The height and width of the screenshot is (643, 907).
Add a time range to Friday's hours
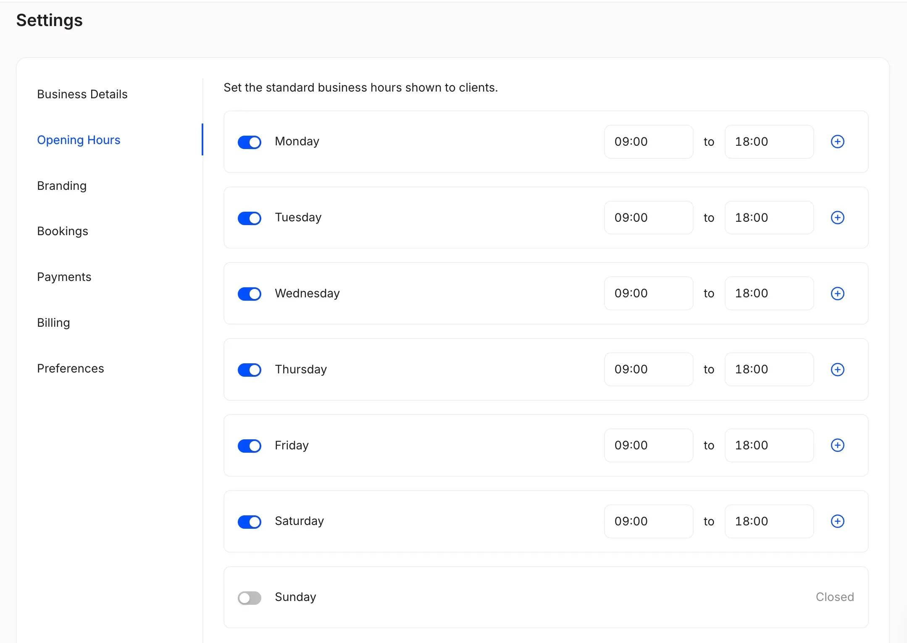[838, 446]
